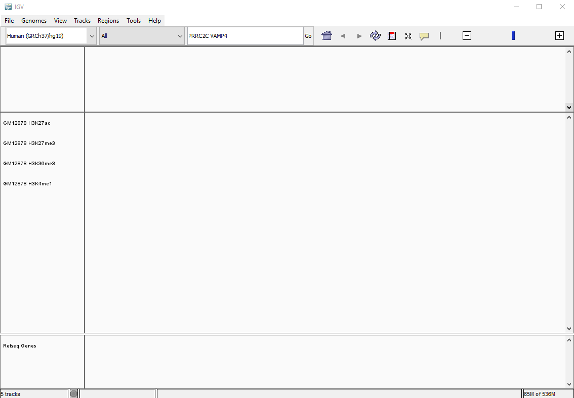The height and width of the screenshot is (398, 574).
Task: Open the Help menu
Action: pyautogui.click(x=154, y=20)
